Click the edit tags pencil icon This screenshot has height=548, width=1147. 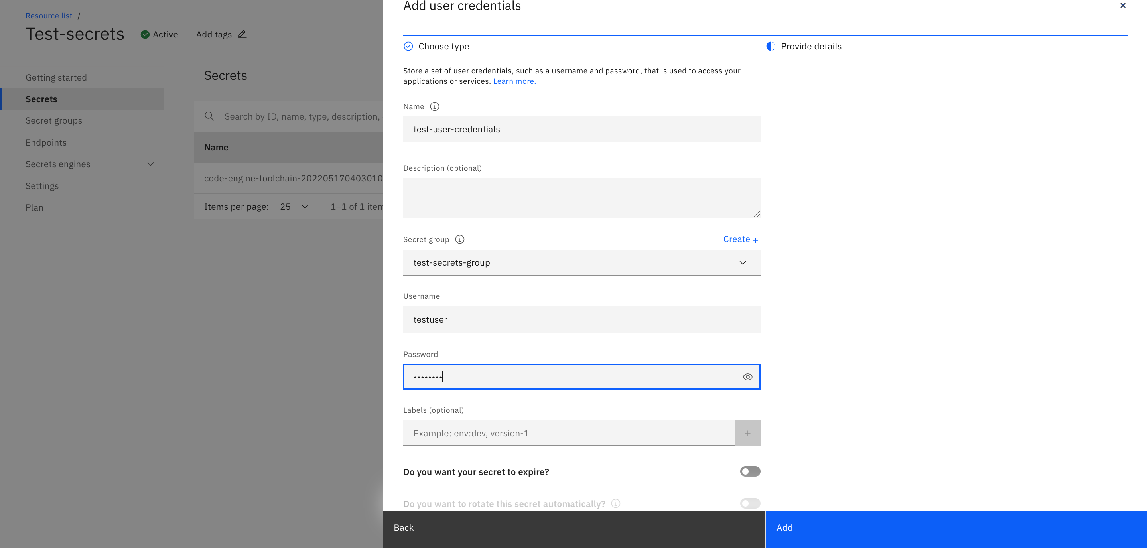[242, 34]
